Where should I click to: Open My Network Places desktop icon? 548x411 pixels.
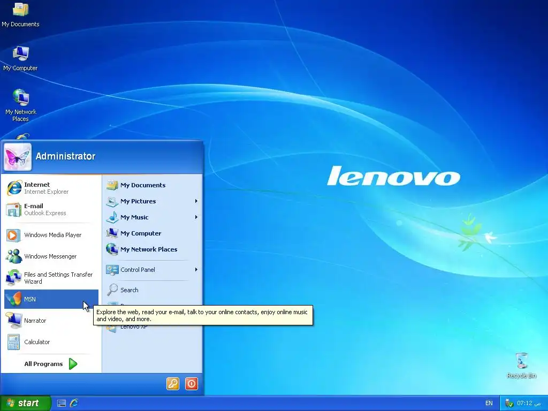pos(21,105)
